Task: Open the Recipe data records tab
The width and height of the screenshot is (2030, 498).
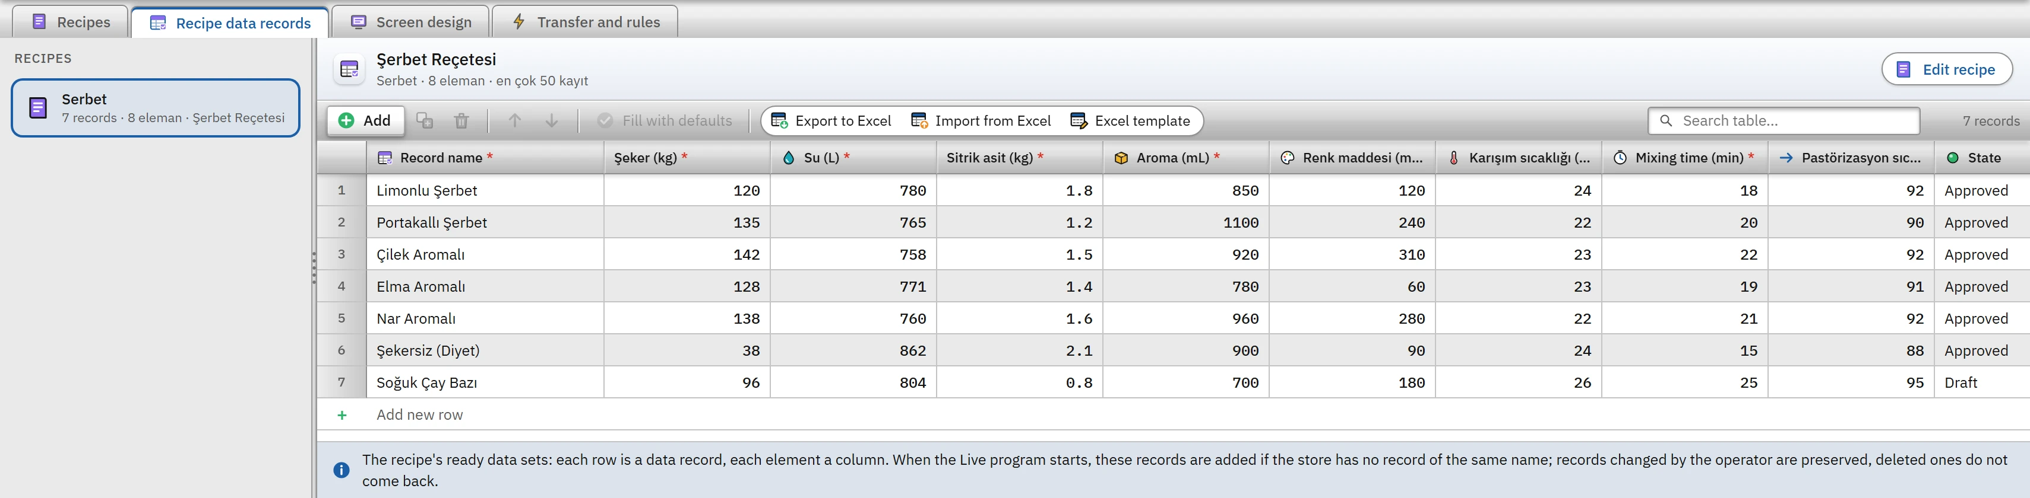Action: [x=230, y=23]
